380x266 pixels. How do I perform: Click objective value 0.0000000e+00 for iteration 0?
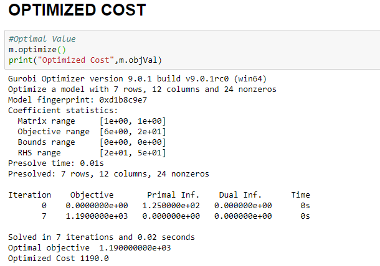pyautogui.click(x=97, y=206)
